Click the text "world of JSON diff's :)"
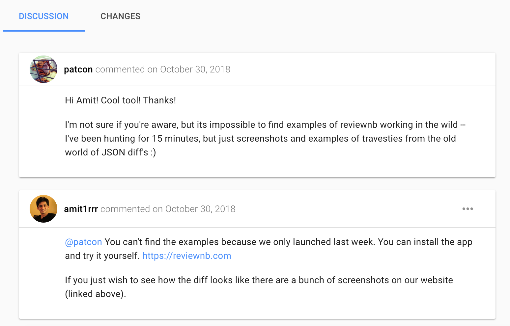The image size is (510, 326). click(110, 152)
